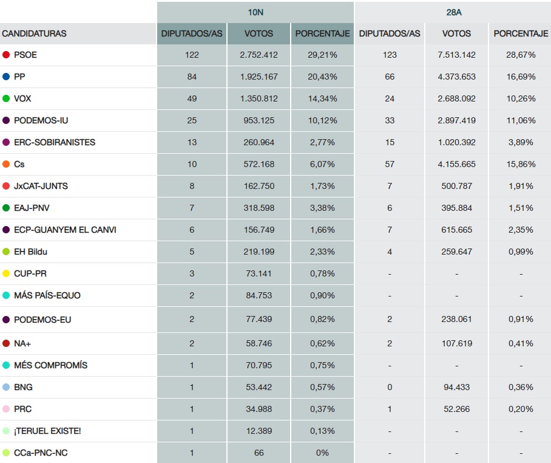
Task: Select the orange dot next to Cs
Action: 6,164
